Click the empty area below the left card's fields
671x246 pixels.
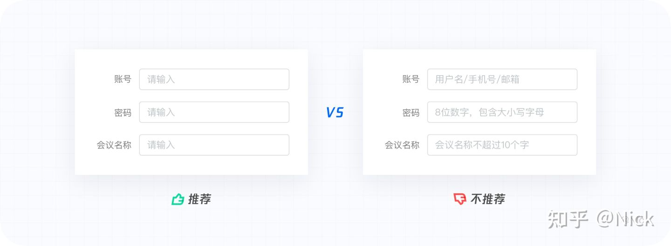(191, 165)
